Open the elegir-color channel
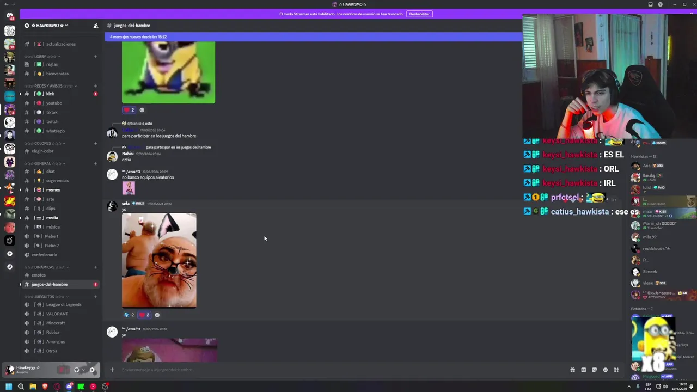 60,151
